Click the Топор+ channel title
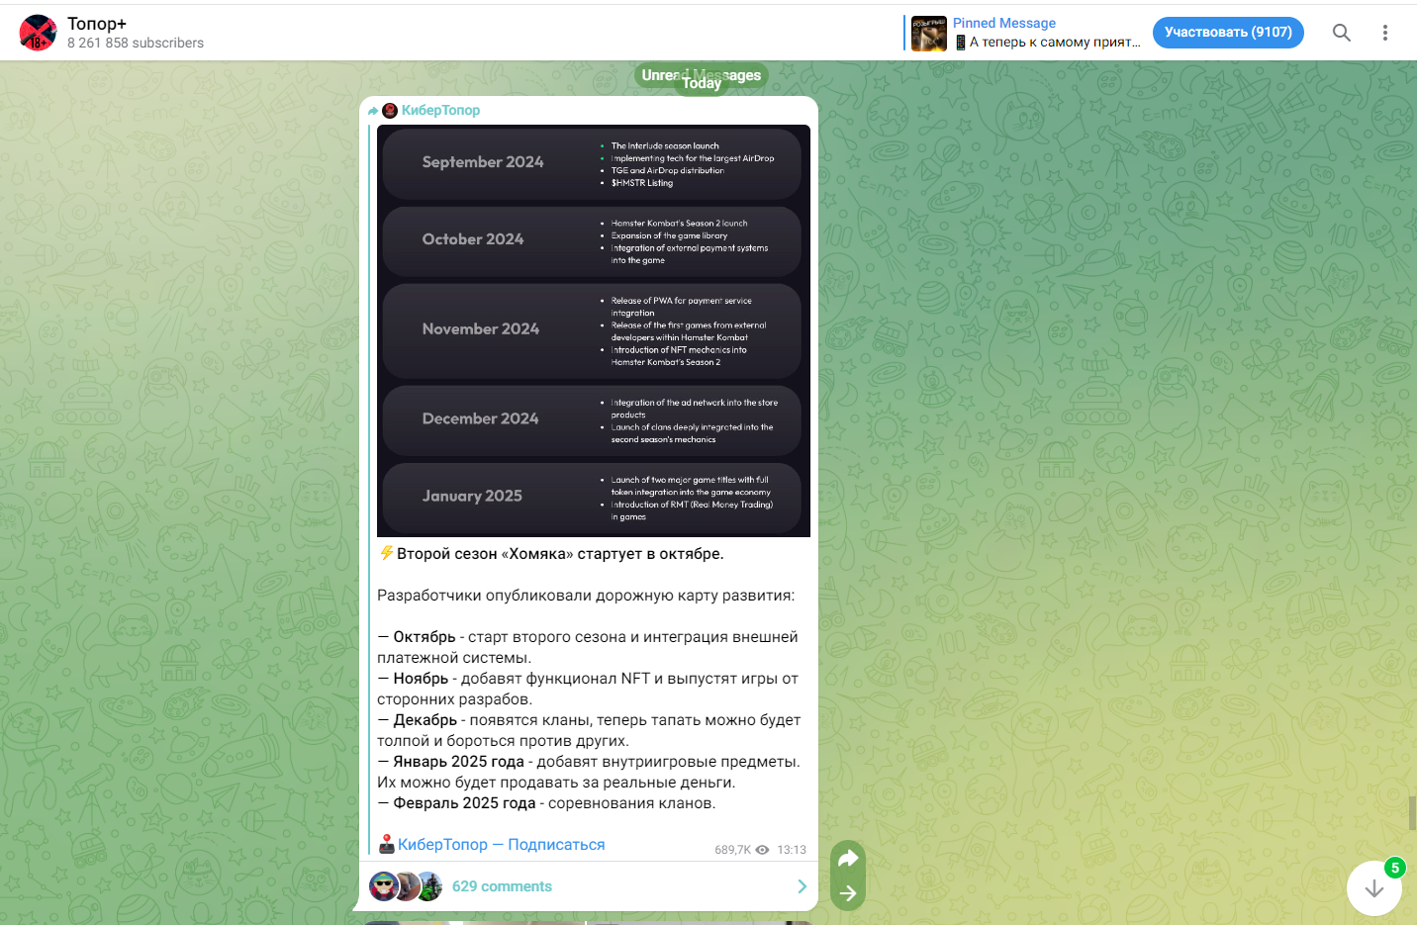The image size is (1417, 925). 97,24
